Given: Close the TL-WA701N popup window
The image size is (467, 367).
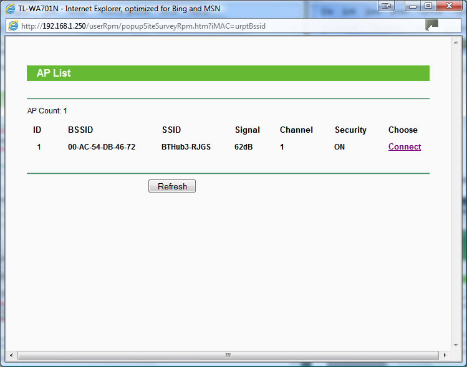Looking at the screenshot, I should (x=450, y=6).
